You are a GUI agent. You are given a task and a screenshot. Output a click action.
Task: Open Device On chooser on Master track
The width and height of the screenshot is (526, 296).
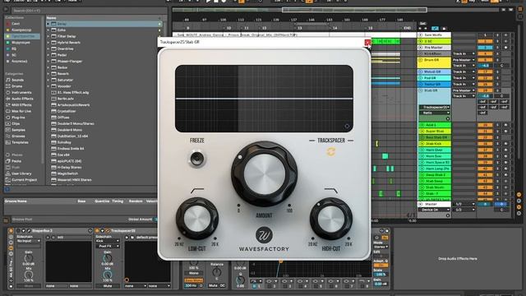(x=435, y=210)
